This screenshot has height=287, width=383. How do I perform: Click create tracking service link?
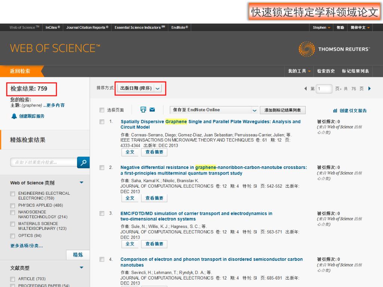pos(32,116)
